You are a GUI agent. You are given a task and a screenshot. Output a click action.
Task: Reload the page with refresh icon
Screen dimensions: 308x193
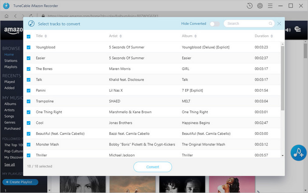(x=31, y=16)
